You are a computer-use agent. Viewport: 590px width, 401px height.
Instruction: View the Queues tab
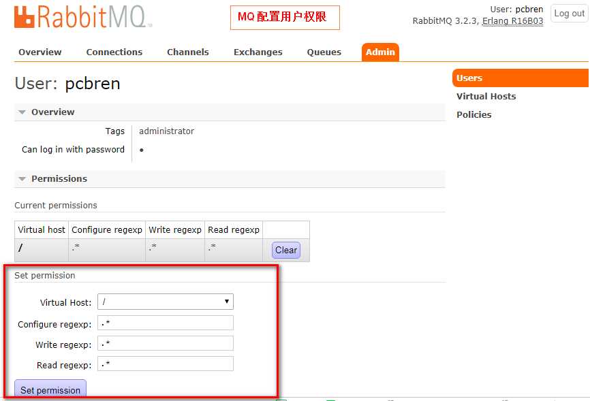click(x=324, y=52)
